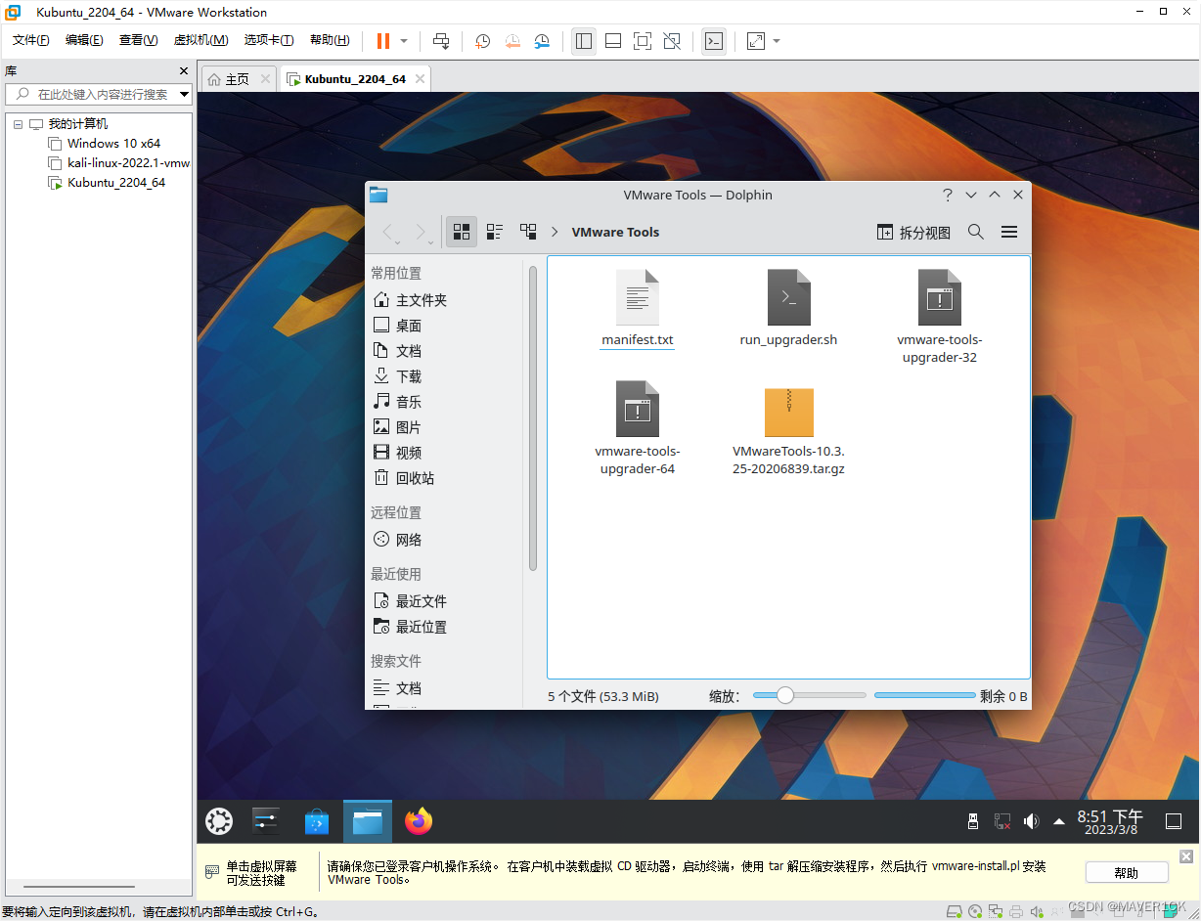Open the 帮助(H) menu

(x=330, y=40)
